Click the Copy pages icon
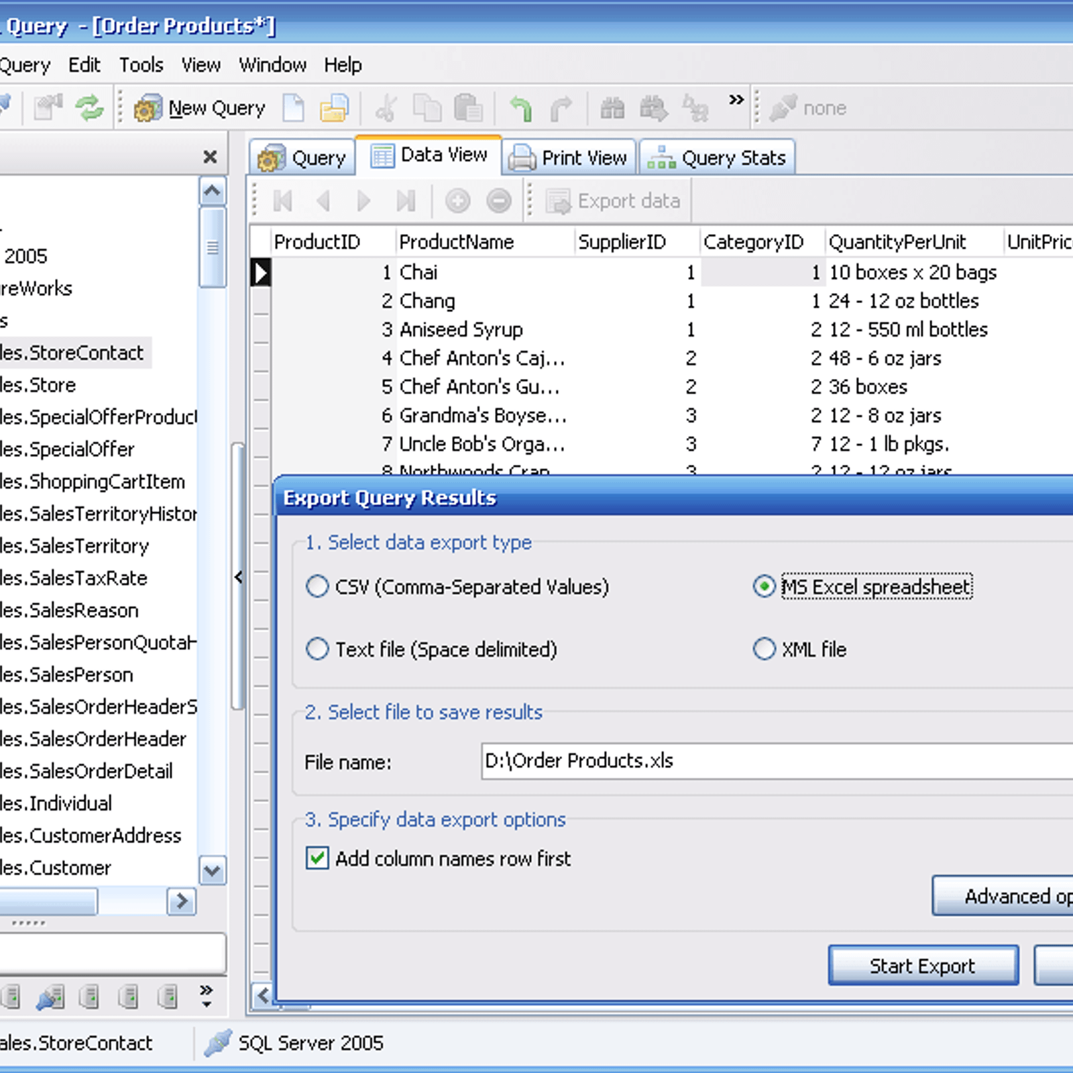The width and height of the screenshot is (1073, 1073). coord(427,108)
